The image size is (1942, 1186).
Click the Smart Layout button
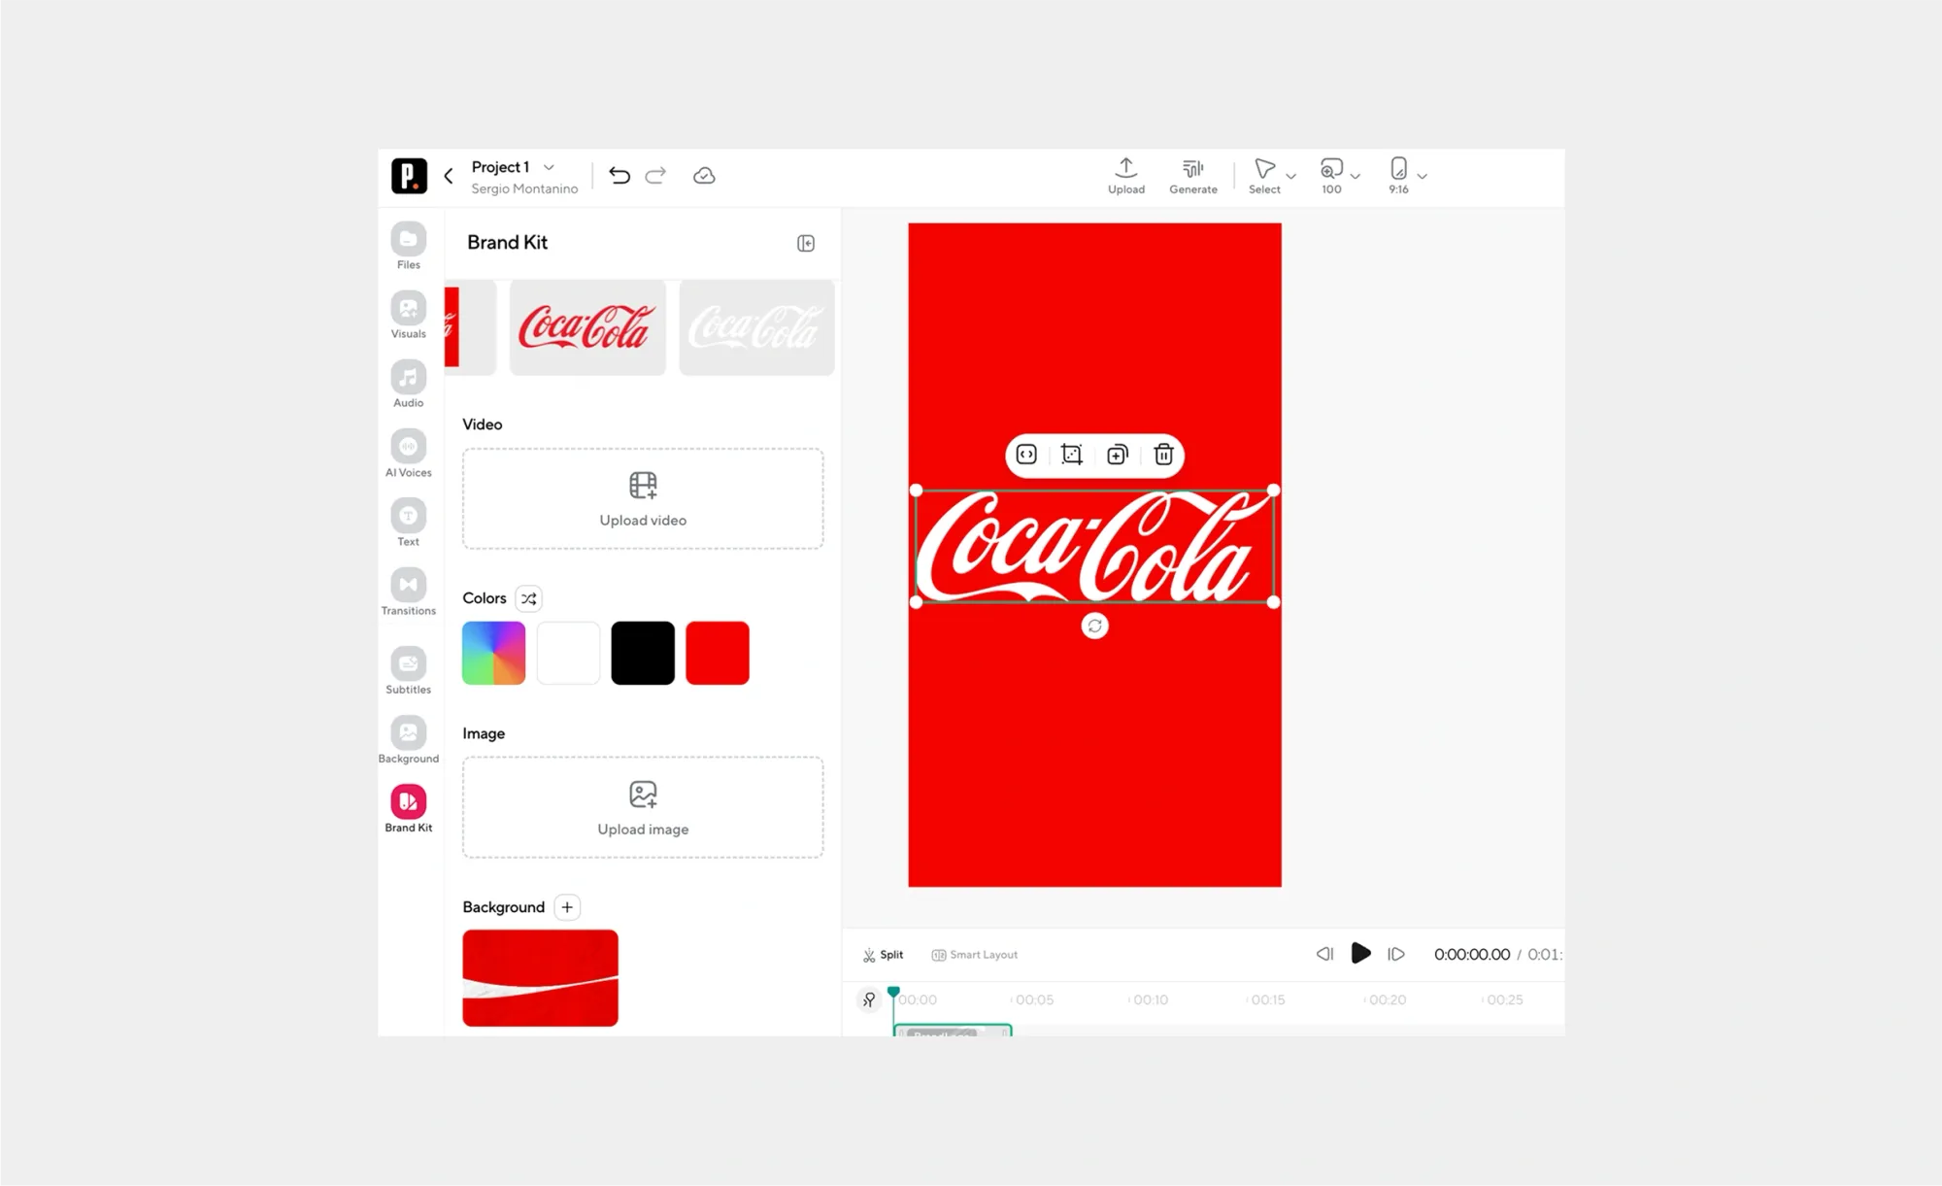coord(974,955)
